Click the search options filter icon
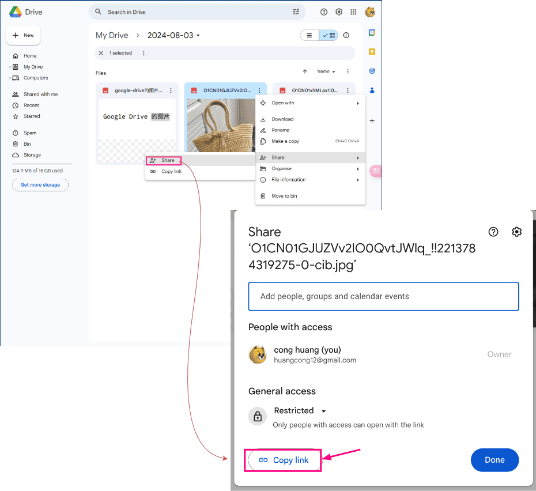 296,12
